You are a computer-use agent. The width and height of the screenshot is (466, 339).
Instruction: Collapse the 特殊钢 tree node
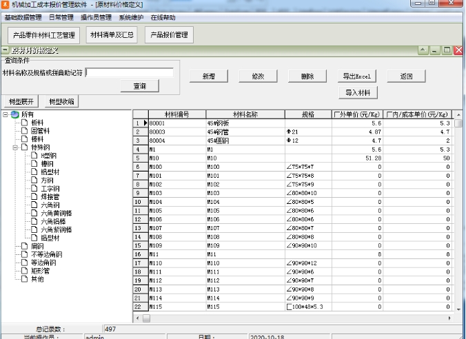tap(15, 147)
